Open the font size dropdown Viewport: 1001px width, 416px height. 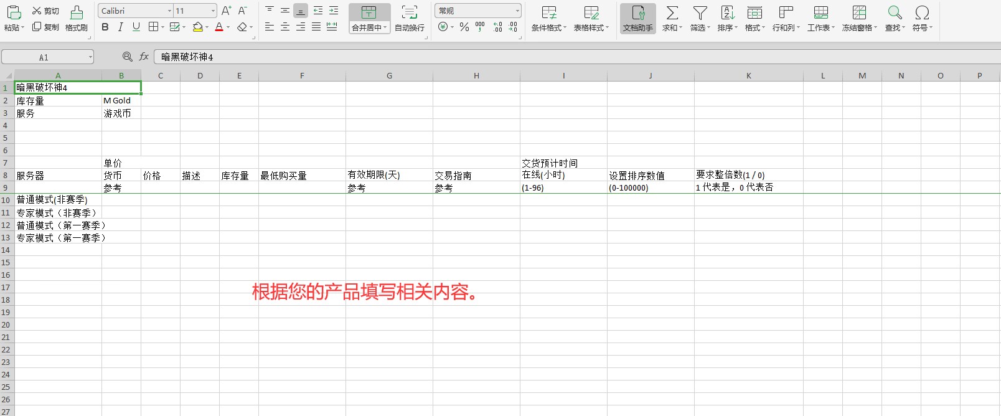[x=213, y=11]
